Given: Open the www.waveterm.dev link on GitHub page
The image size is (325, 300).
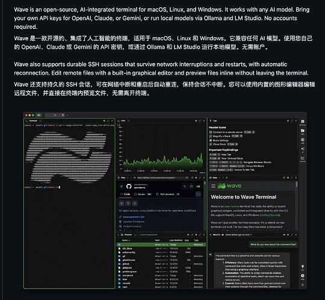Looking at the screenshot, I should coord(134,217).
